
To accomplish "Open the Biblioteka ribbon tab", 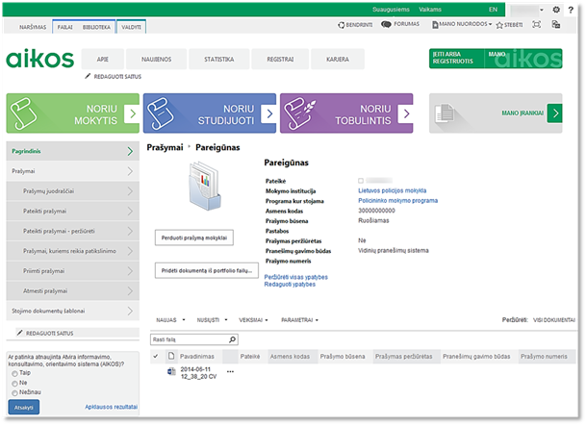I will (x=96, y=27).
